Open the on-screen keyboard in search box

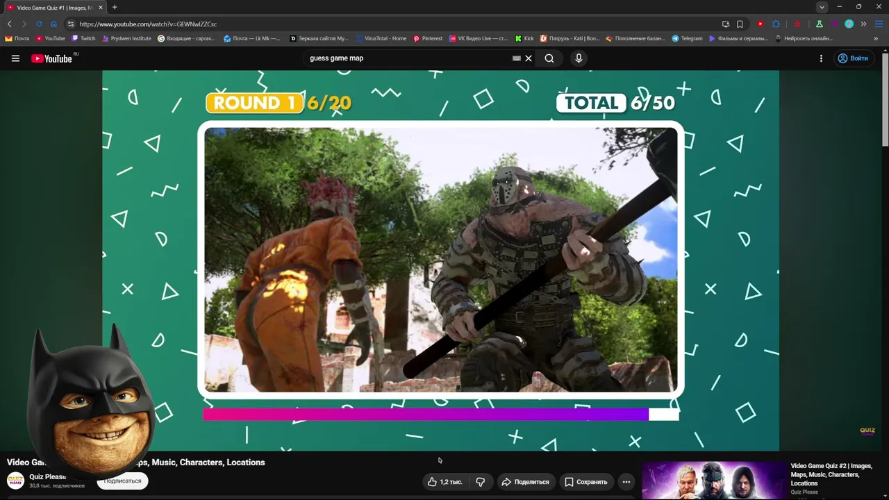[x=516, y=58]
